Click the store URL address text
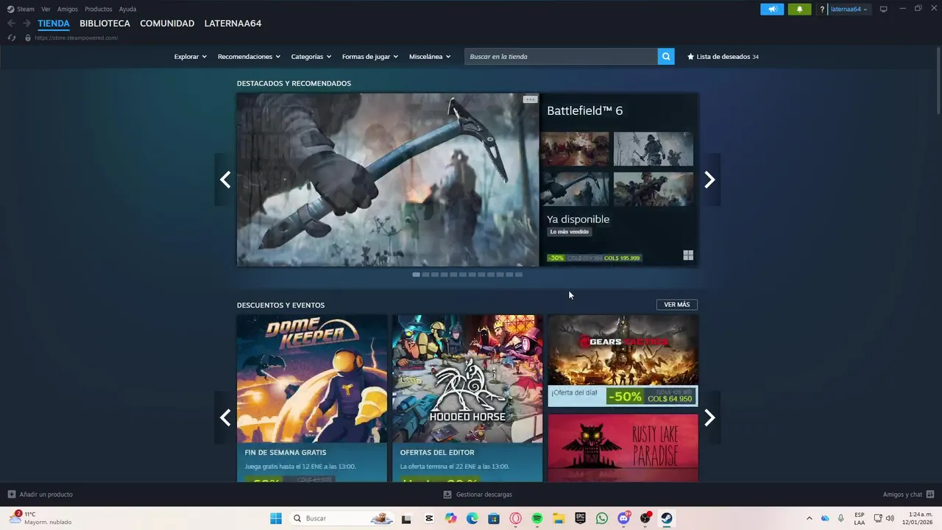The image size is (942, 530). pos(76,38)
